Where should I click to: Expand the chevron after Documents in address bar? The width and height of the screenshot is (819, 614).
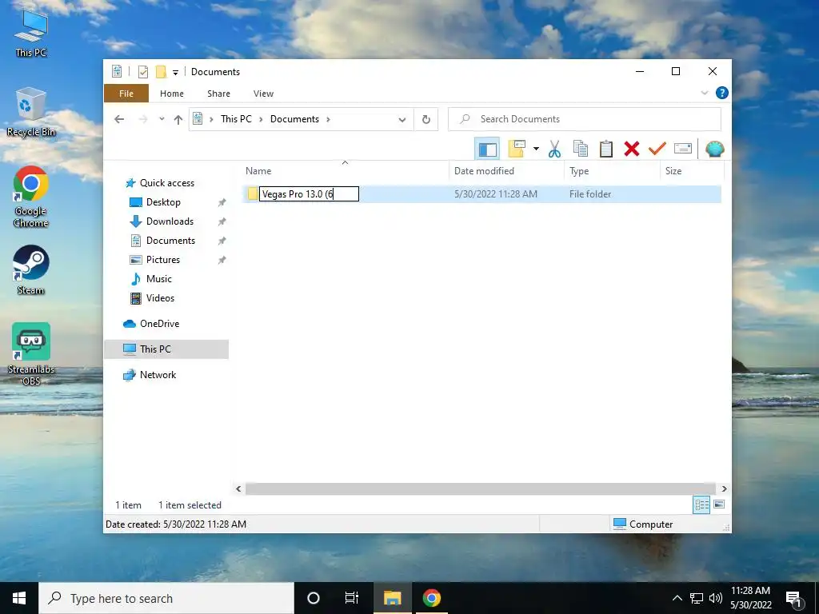(x=328, y=119)
